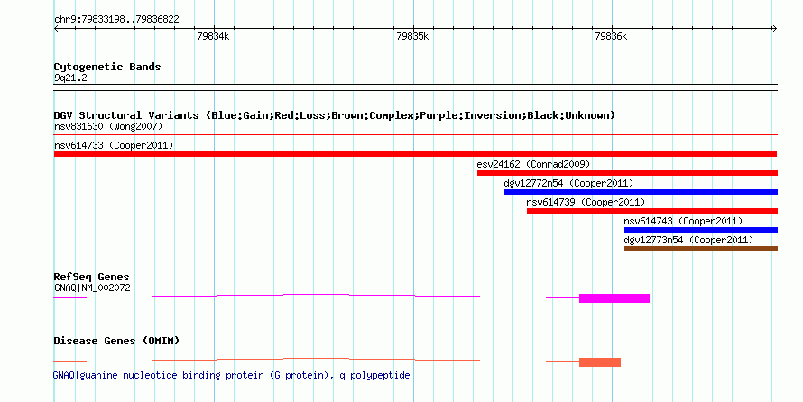
Task: Click the esv24162 (Conrad2009) label
Action: coord(533,164)
